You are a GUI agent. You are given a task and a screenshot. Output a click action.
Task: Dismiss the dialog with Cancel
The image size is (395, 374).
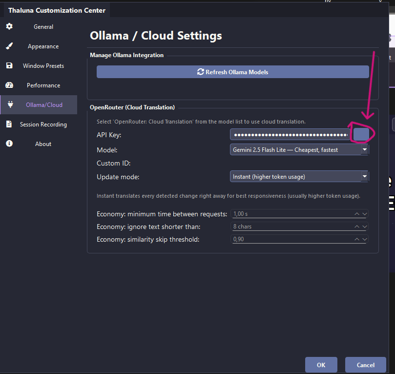click(x=365, y=365)
